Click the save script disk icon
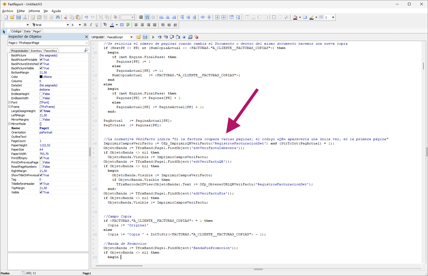Image resolution: width=428 pixels, height=276 pixels. (x=145, y=37)
